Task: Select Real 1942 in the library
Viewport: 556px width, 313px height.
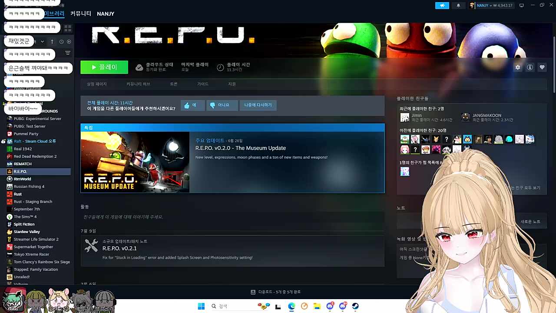Action: 23,149
